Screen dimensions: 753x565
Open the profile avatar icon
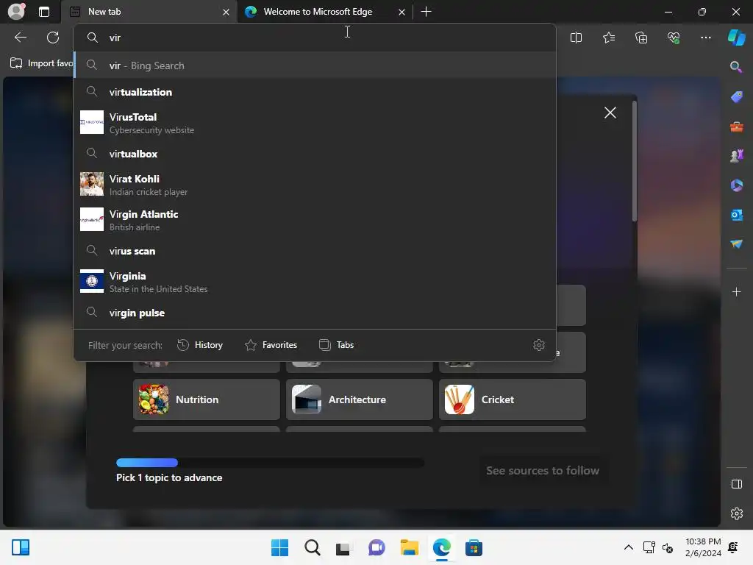click(x=16, y=12)
